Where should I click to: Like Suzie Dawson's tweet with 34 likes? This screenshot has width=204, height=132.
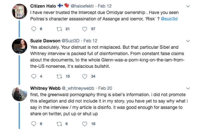84,76
